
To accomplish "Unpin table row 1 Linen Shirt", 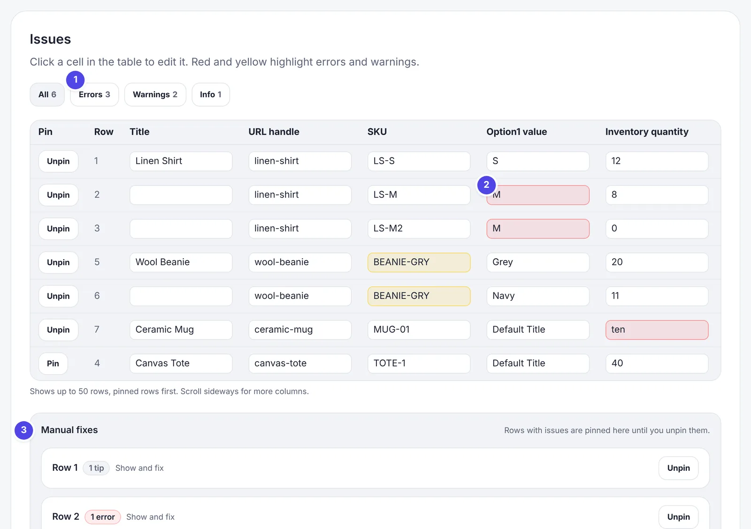I will click(x=58, y=161).
